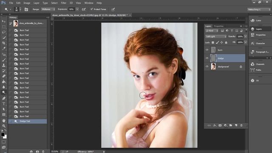Open the layer Opacity dropdown arrow

tap(246, 37)
